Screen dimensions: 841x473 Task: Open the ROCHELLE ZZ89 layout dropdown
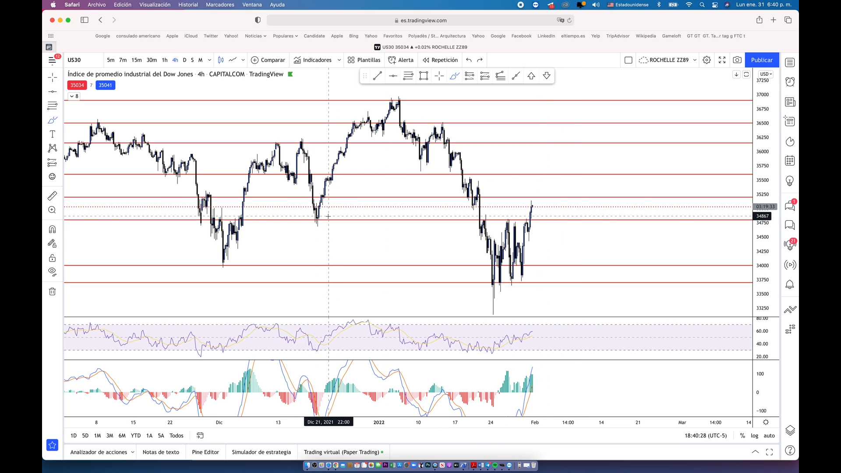pyautogui.click(x=695, y=60)
